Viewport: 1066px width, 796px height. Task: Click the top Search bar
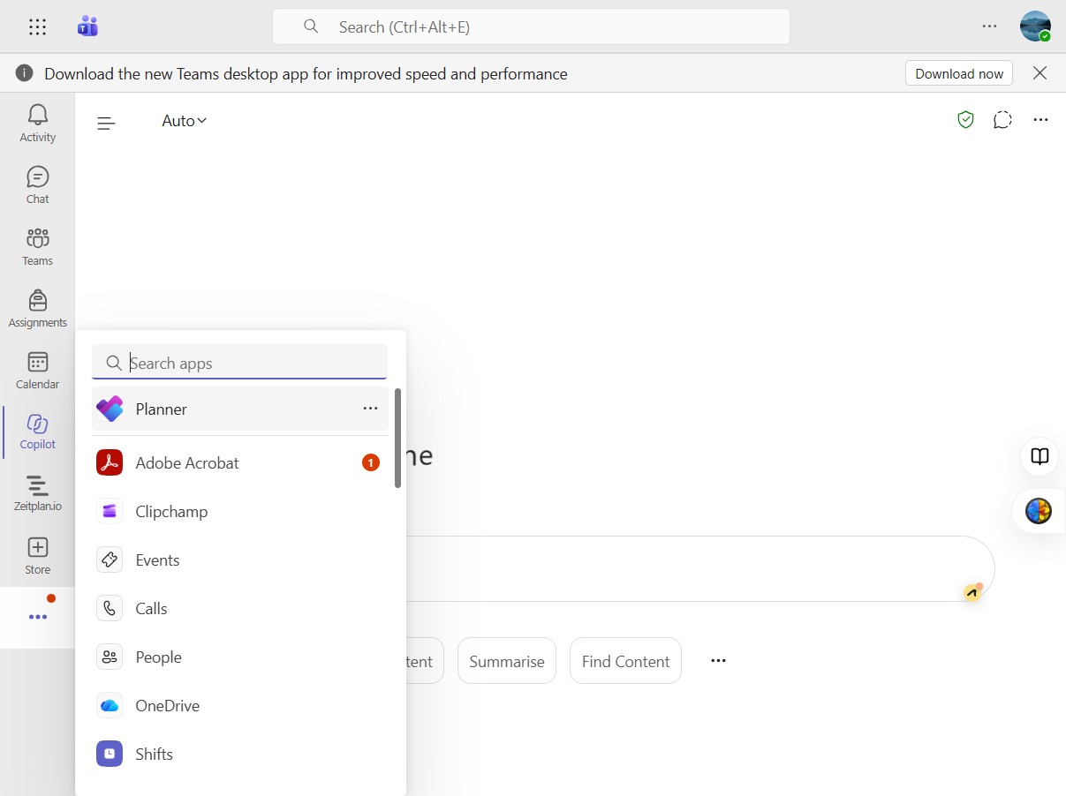pyautogui.click(x=531, y=26)
